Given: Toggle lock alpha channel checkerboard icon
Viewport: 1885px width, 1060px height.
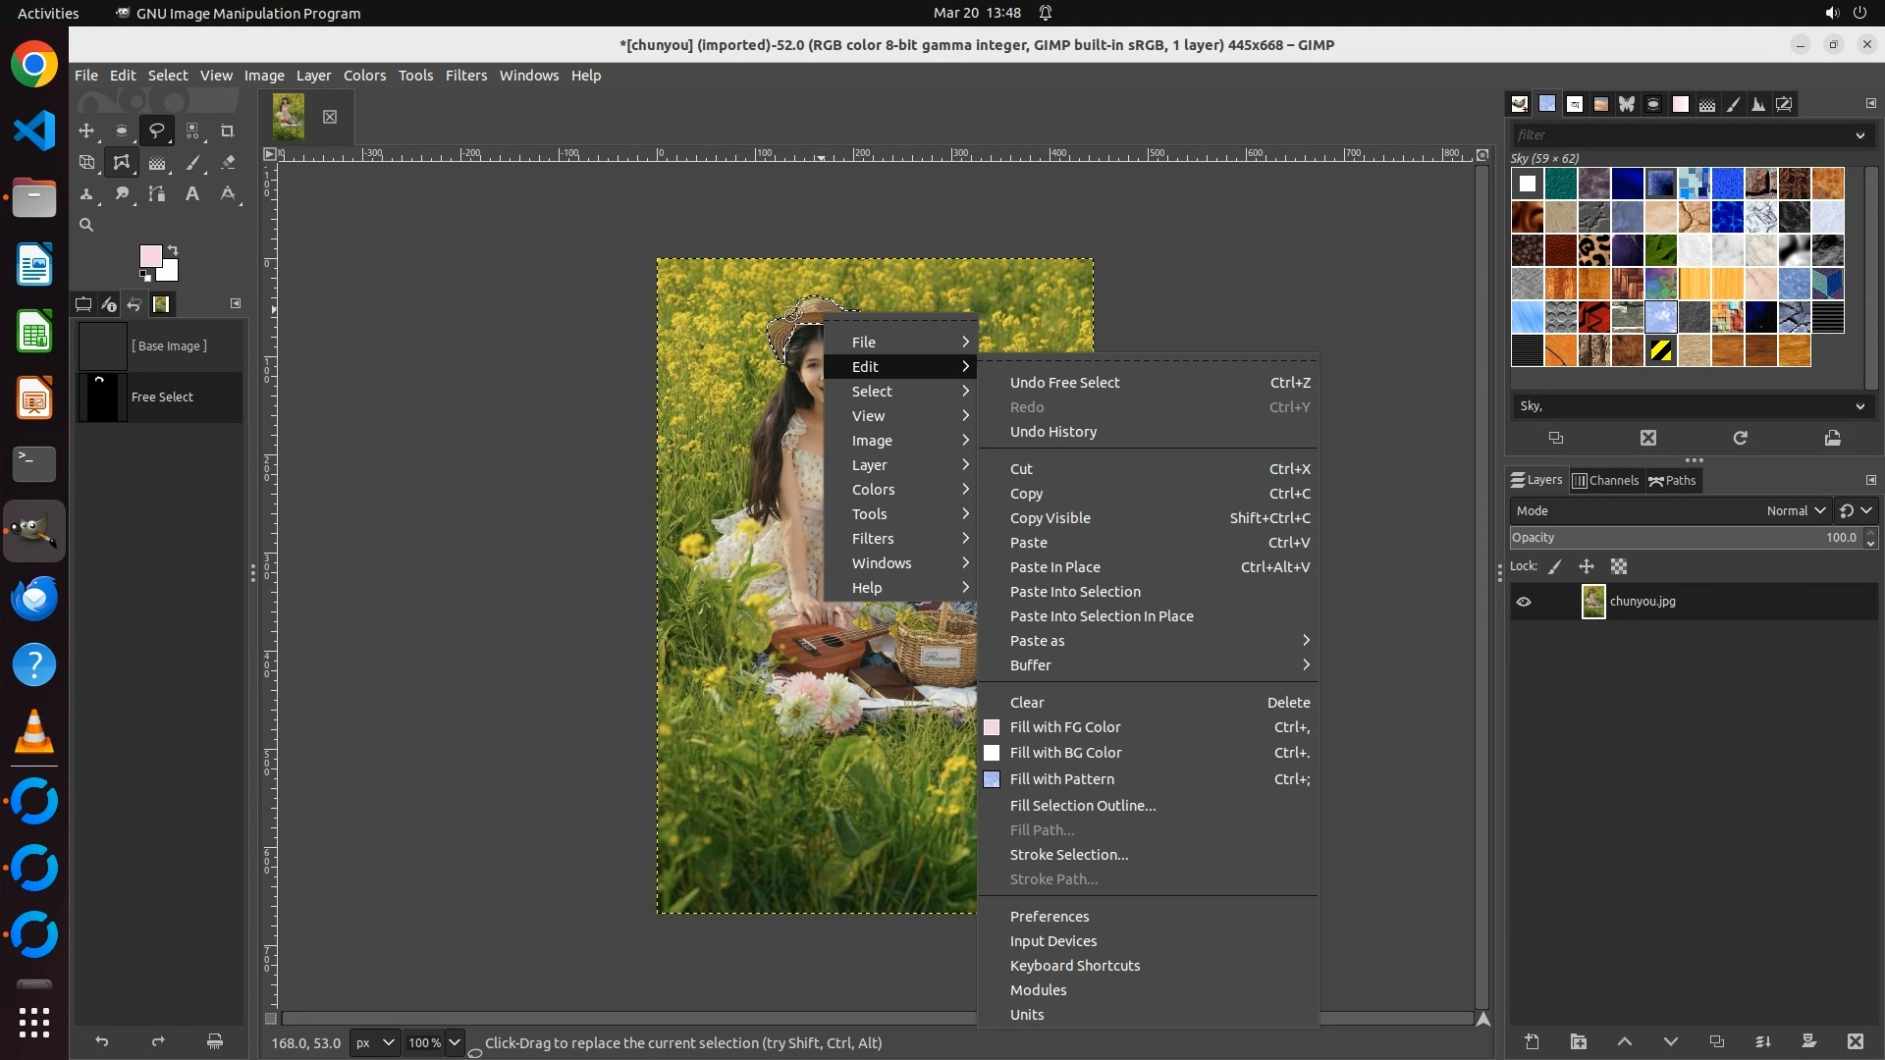Looking at the screenshot, I should 1619,566.
